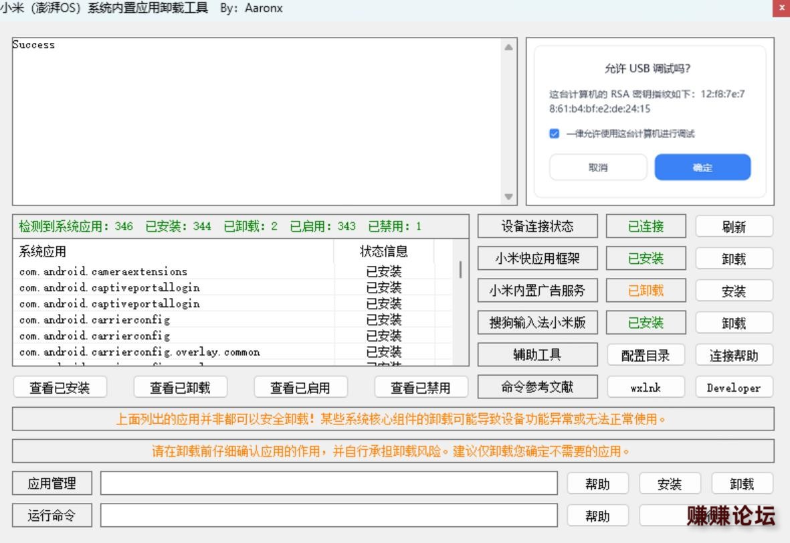This screenshot has height=543, width=790.
Task: Click 安装 in the 应用管理 row
Action: click(670, 484)
